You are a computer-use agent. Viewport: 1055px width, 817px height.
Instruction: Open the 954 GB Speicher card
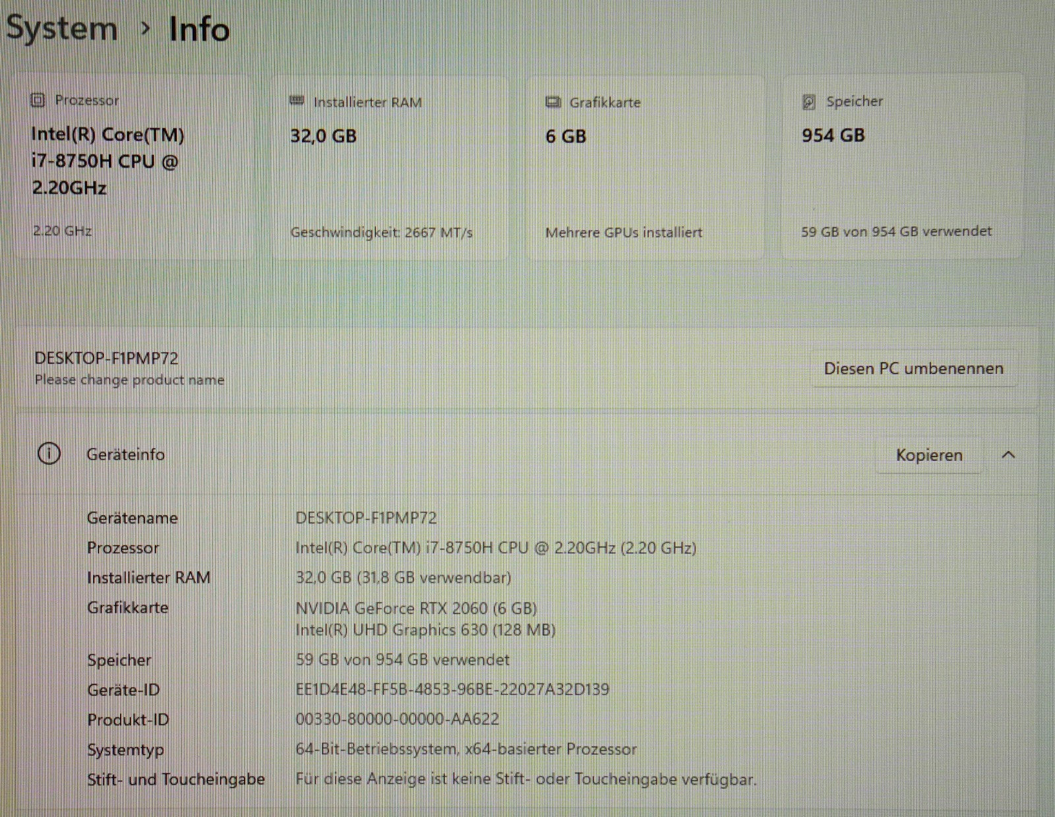point(901,166)
